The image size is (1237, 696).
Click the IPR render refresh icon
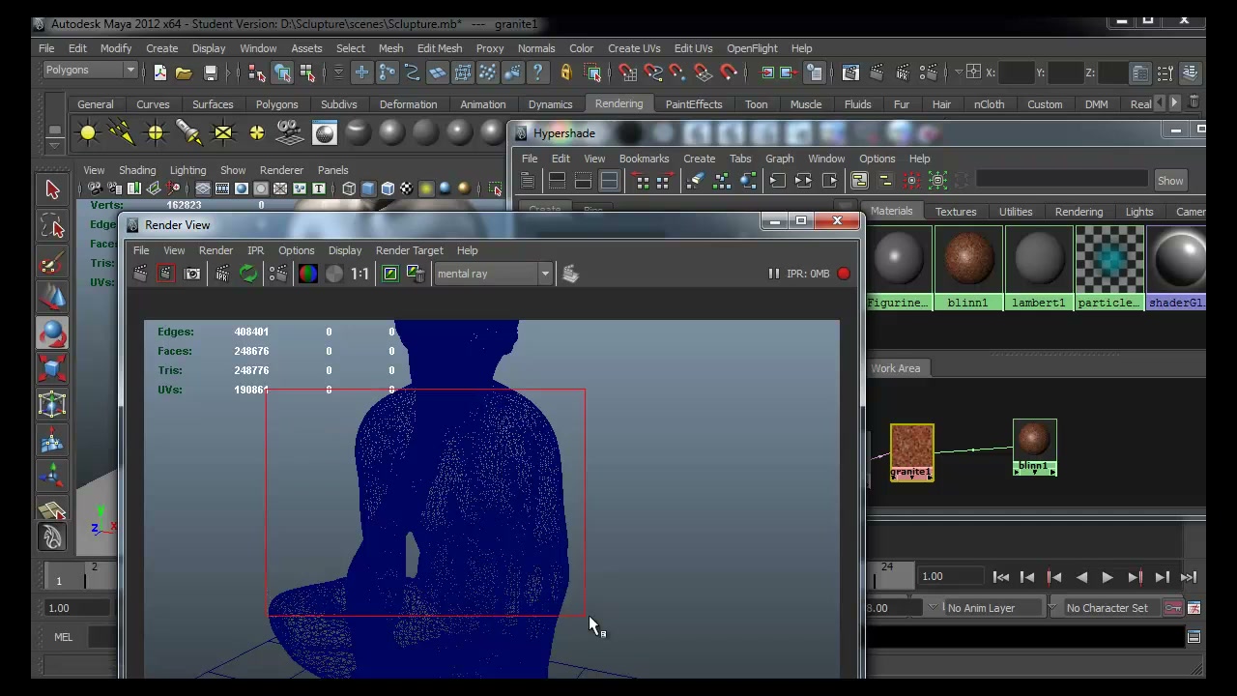coord(248,275)
